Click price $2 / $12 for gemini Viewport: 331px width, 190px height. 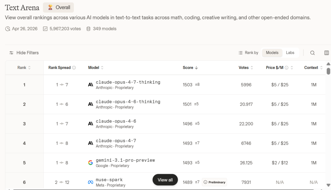tap(280, 163)
